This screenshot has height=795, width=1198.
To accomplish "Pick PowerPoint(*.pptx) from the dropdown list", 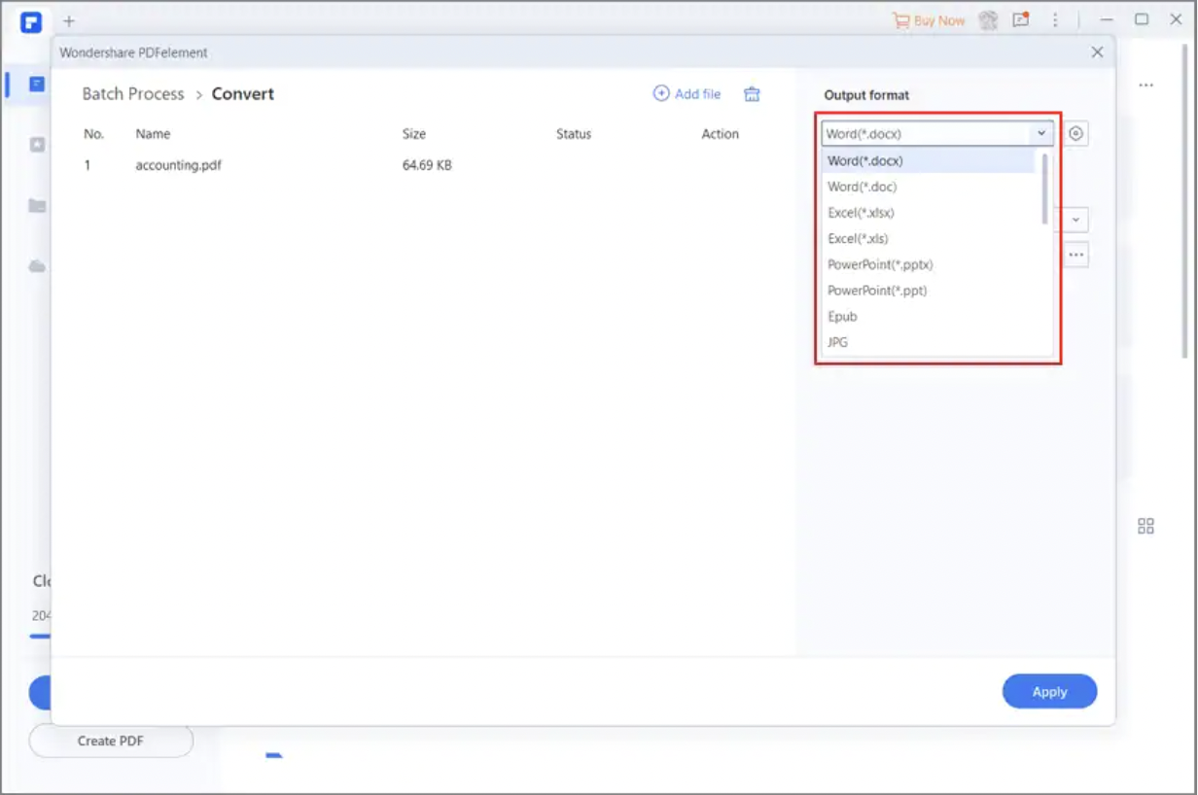I will point(880,264).
